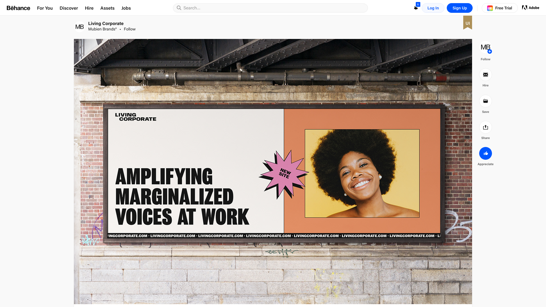546x307 pixels.
Task: Open the notifications bell icon
Action: pyautogui.click(x=416, y=8)
